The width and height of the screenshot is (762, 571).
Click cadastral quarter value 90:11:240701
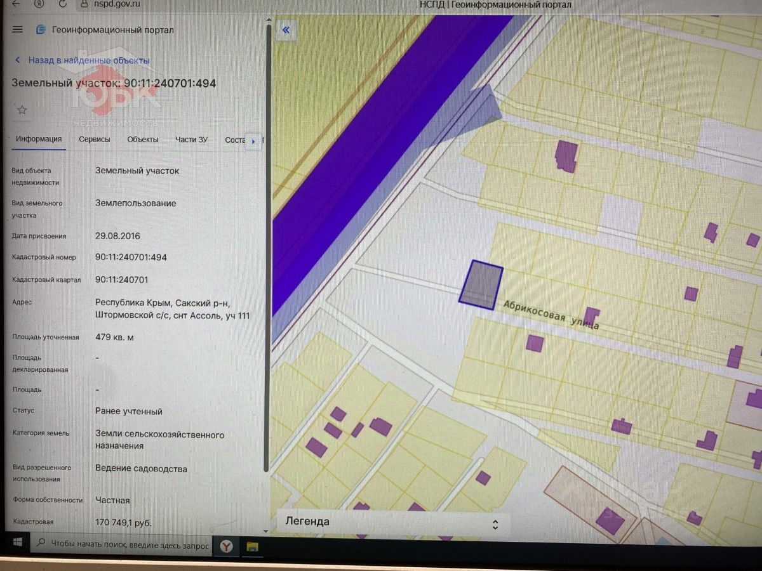tap(121, 279)
